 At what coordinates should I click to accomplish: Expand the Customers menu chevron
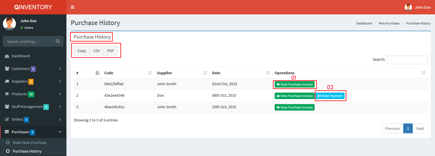click(60, 69)
